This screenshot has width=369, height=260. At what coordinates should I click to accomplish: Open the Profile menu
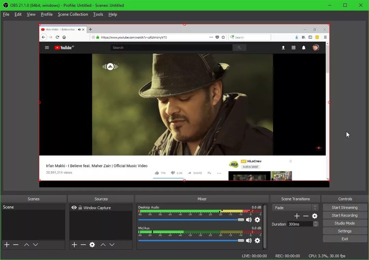(47, 14)
